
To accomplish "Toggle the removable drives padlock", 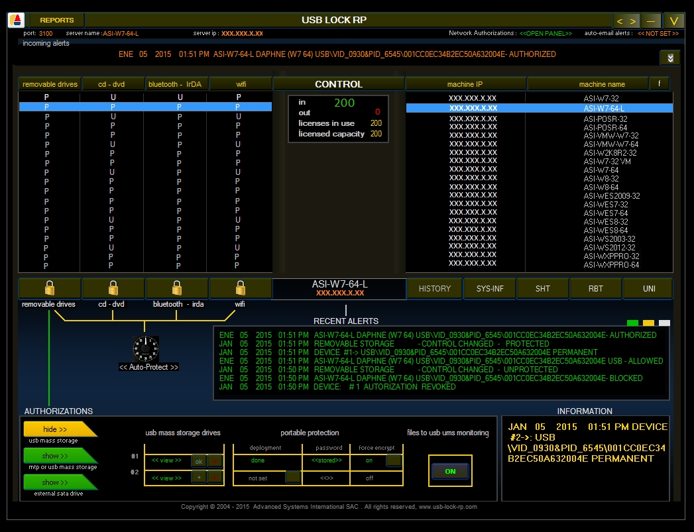I will tap(50, 288).
